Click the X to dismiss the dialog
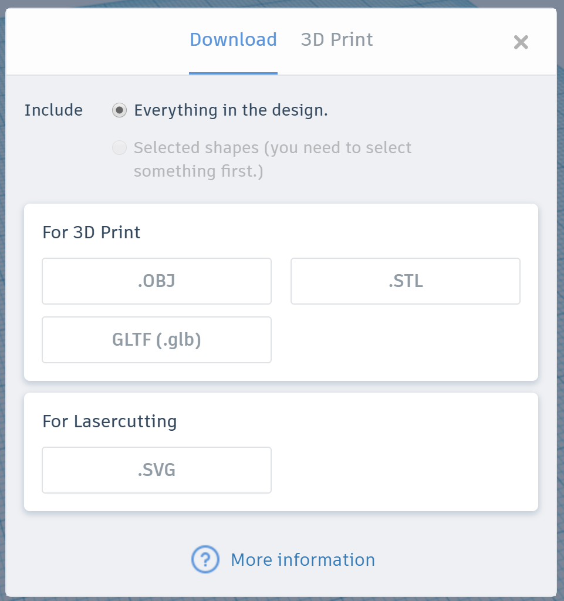The height and width of the screenshot is (601, 564). pyautogui.click(x=521, y=42)
